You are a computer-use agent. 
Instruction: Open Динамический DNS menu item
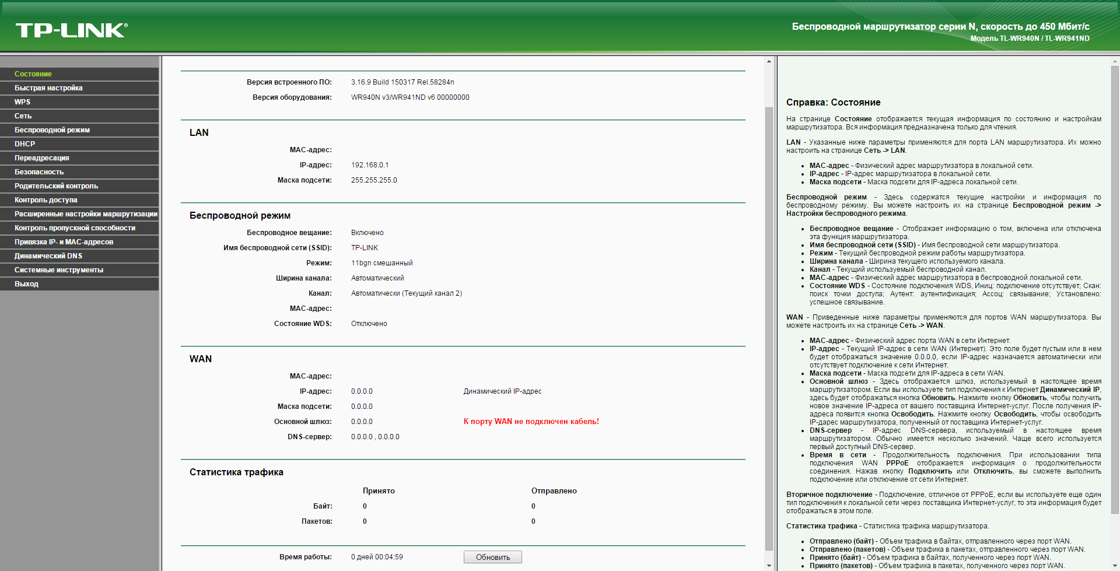click(79, 256)
